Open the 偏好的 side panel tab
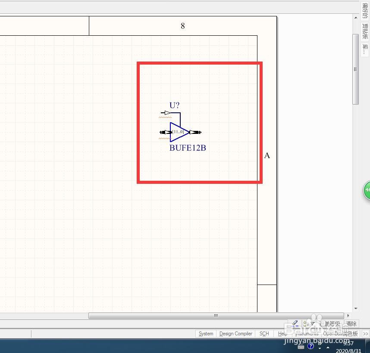 (365, 11)
